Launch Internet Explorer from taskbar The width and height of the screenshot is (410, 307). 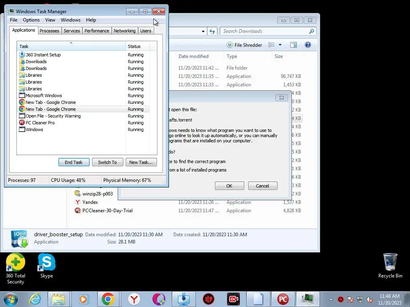pyautogui.click(x=35, y=299)
